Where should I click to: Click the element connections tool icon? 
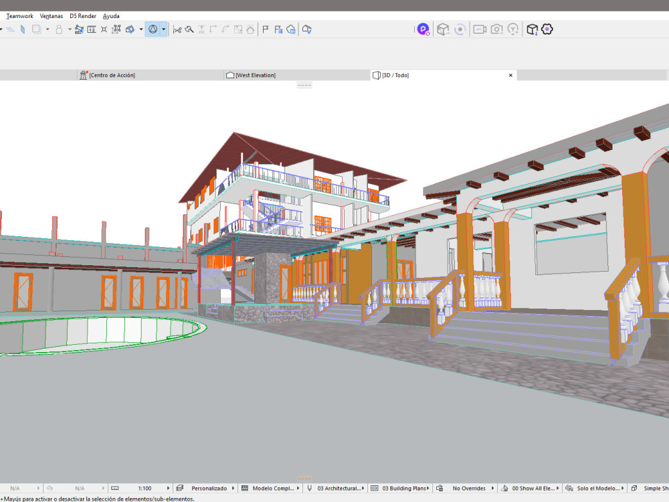point(79,29)
